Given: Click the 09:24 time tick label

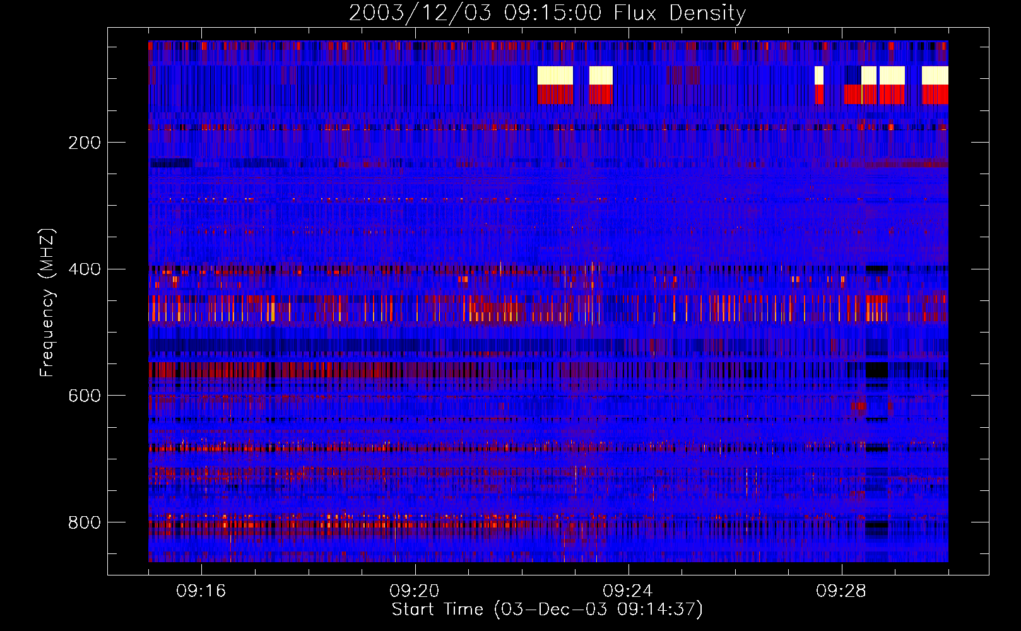Looking at the screenshot, I should (x=628, y=591).
